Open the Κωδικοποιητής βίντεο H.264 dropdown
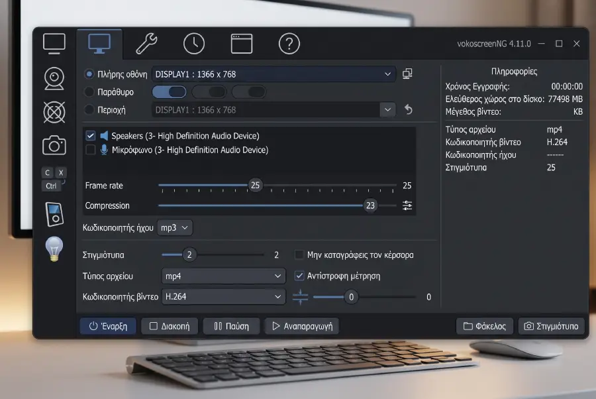 pos(224,297)
